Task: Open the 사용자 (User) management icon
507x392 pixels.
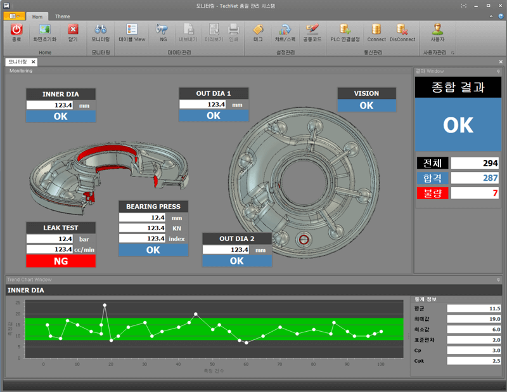Action: 437,30
